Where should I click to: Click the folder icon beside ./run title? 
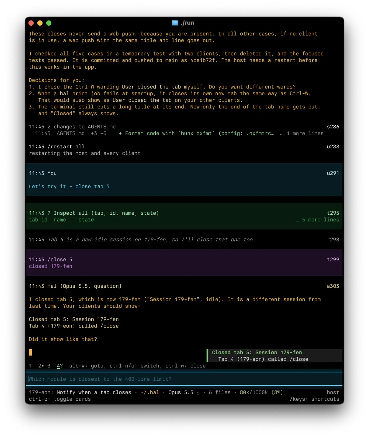click(175, 23)
